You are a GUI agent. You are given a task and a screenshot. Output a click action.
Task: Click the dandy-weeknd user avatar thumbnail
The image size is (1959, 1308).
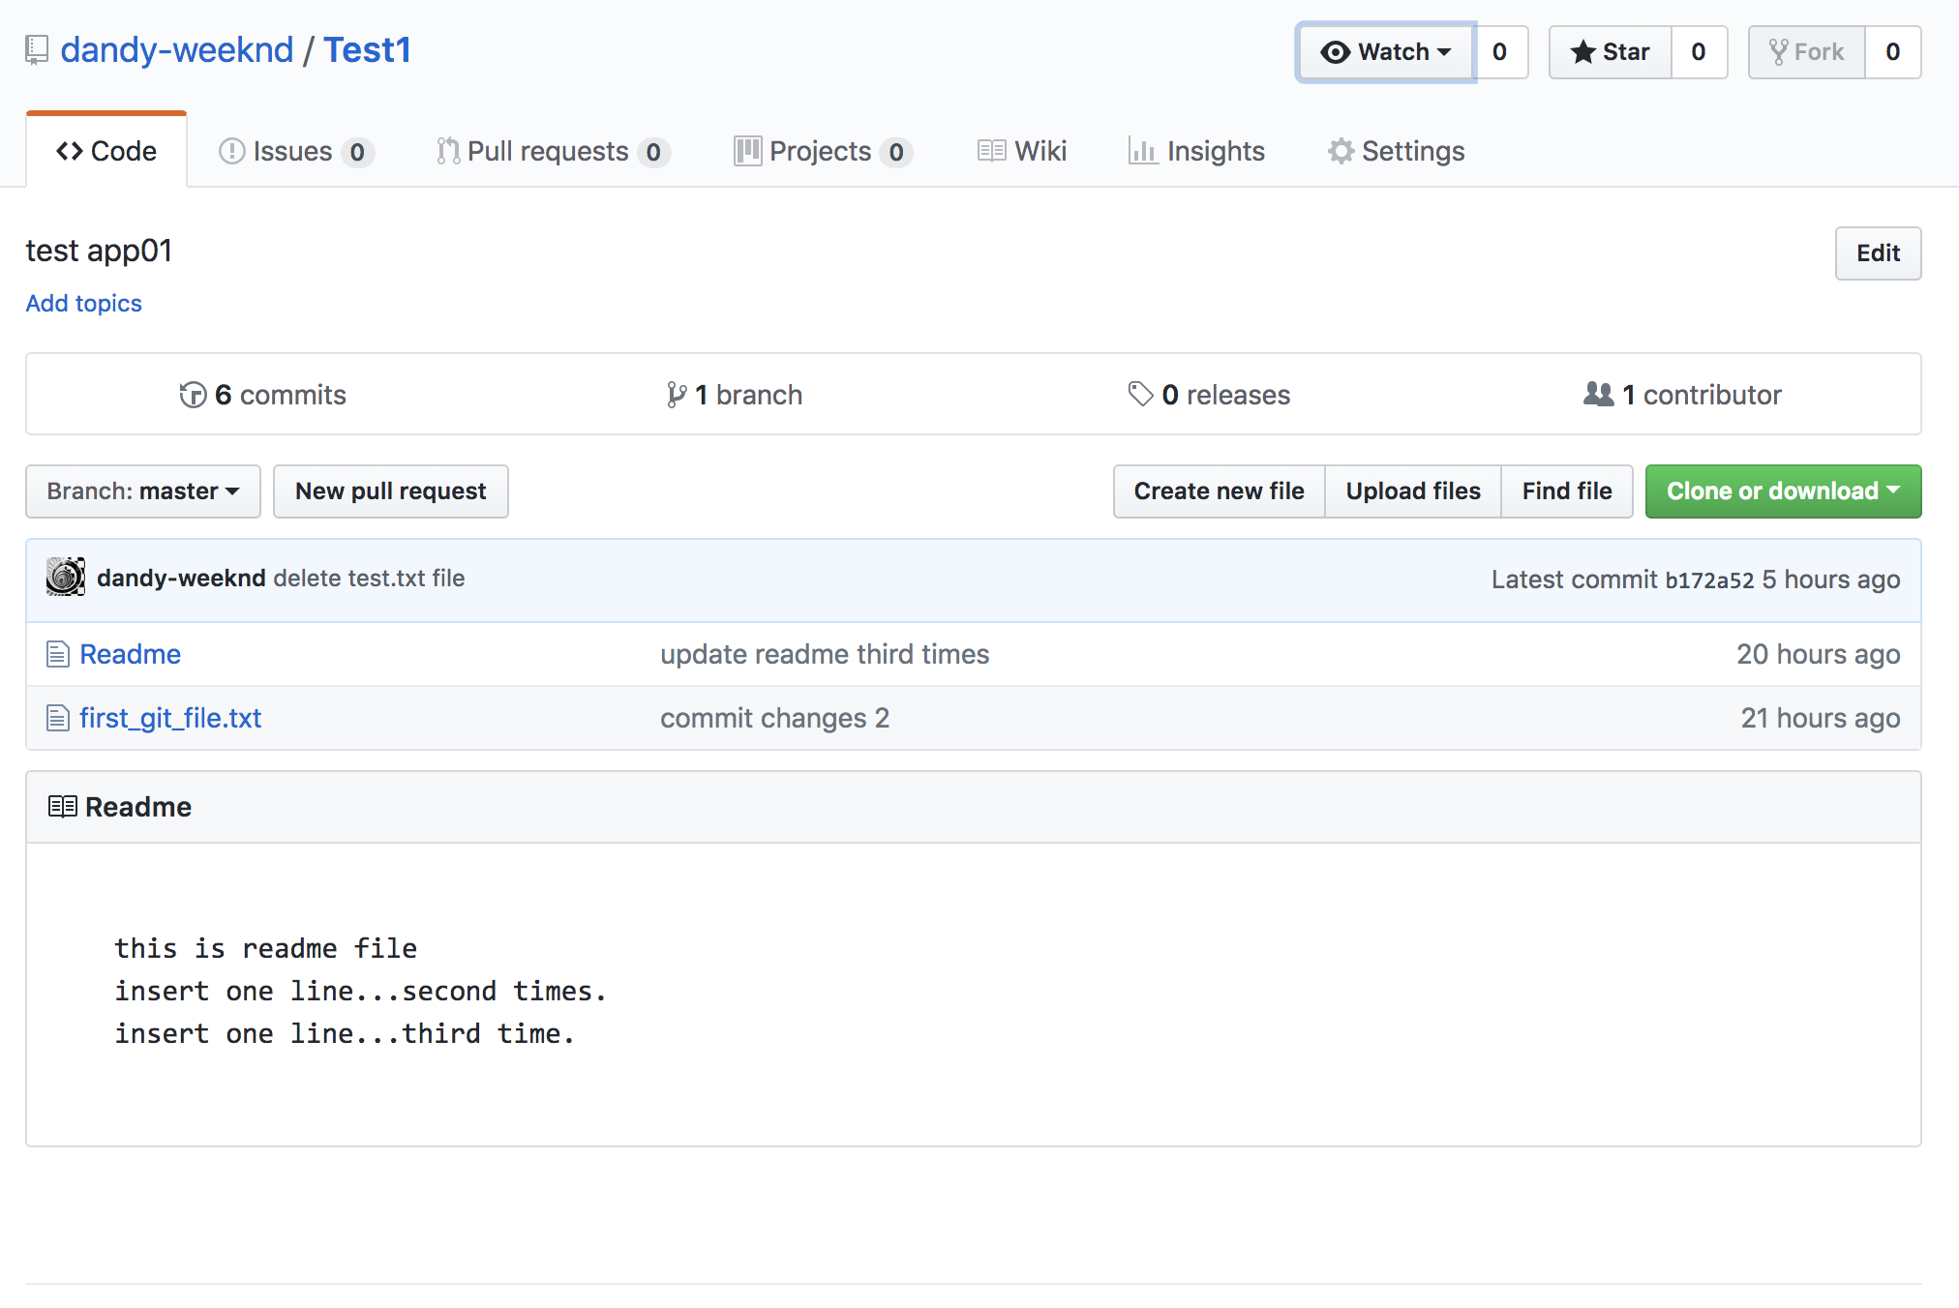coord(66,578)
